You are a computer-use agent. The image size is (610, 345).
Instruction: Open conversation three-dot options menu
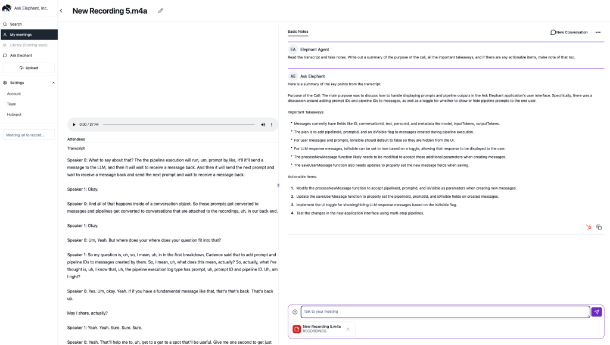(x=598, y=32)
